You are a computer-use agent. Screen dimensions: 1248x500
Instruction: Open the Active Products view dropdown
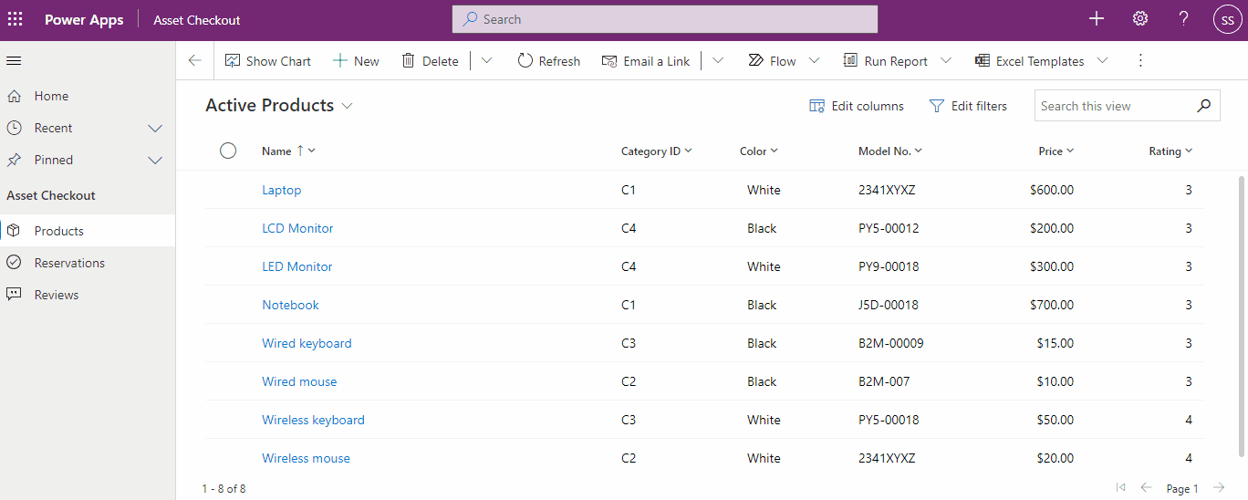(x=347, y=107)
